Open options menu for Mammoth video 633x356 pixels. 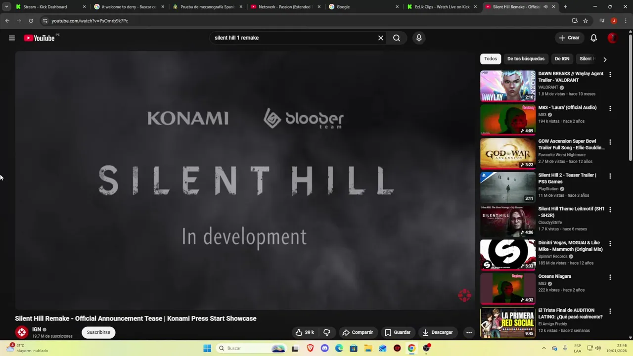[x=610, y=244]
